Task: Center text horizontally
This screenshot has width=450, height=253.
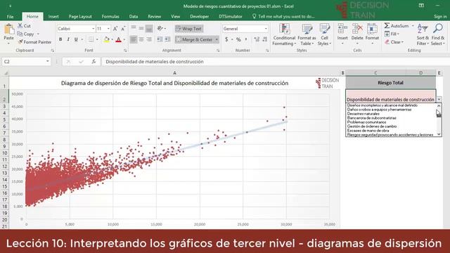Action: 141,39
